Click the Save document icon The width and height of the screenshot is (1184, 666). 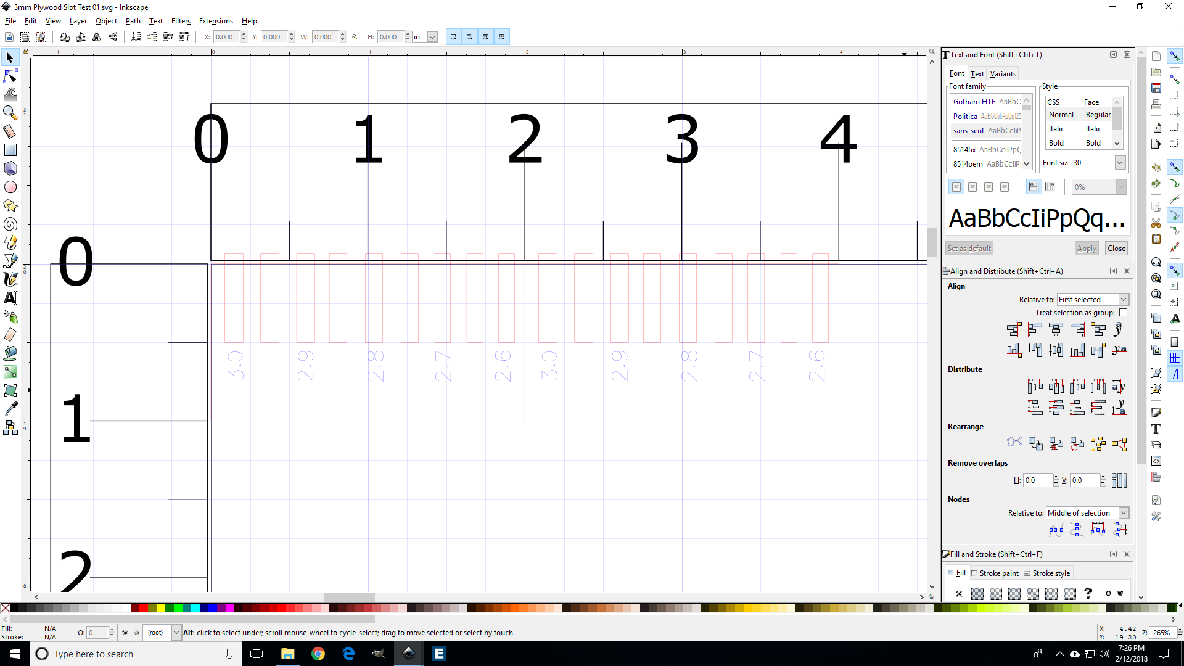1156,88
